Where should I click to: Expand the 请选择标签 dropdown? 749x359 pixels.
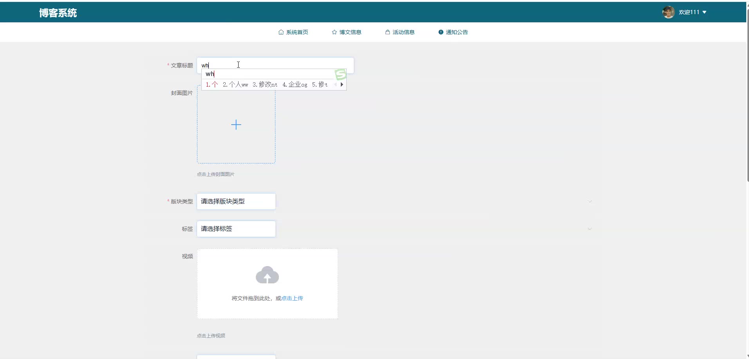[236, 229]
